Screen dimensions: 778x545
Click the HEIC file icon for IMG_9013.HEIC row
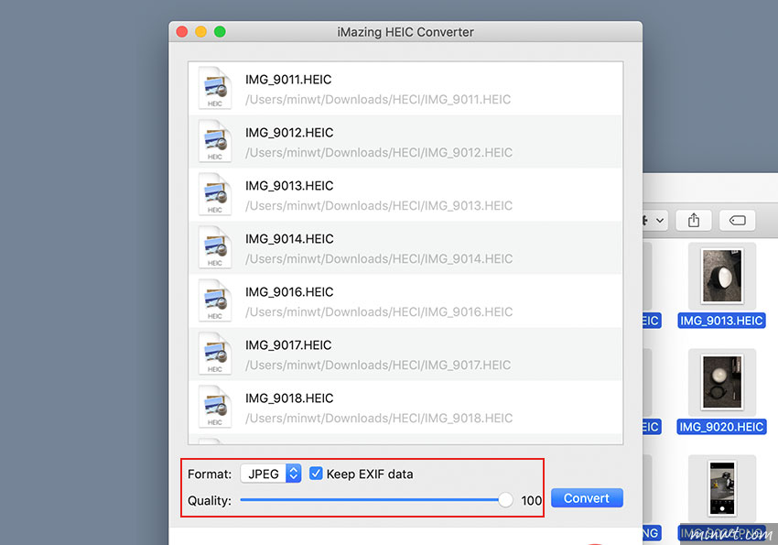(215, 194)
